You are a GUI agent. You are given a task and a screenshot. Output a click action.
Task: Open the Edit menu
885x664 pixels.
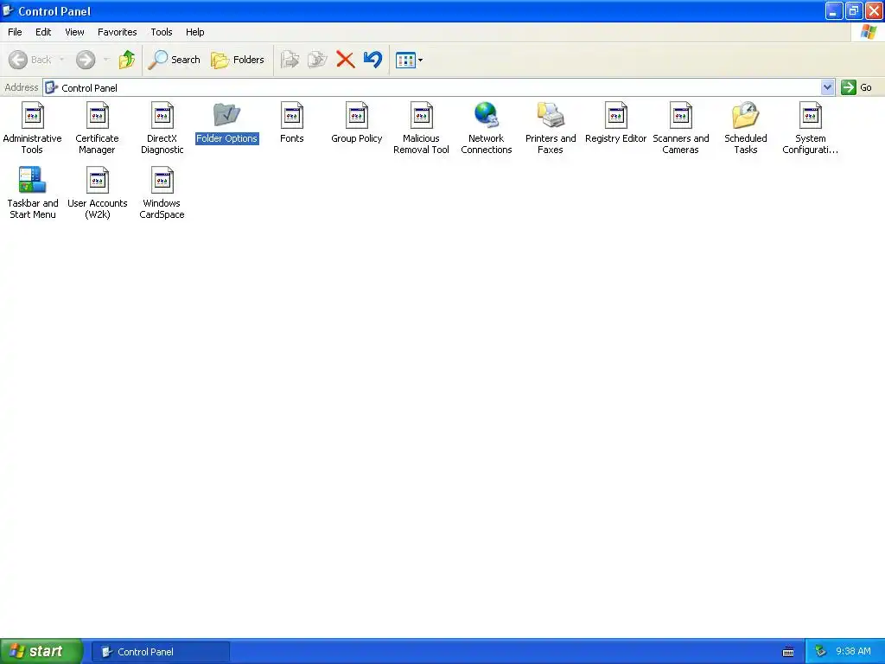(43, 32)
